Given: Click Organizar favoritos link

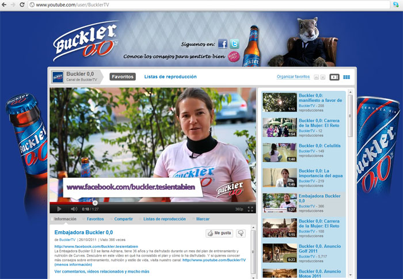Looking at the screenshot, I should (293, 77).
